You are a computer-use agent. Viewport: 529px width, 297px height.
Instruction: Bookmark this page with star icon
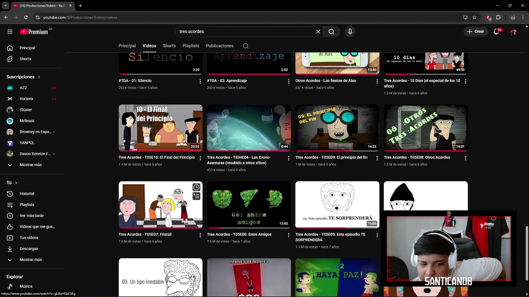(474, 17)
